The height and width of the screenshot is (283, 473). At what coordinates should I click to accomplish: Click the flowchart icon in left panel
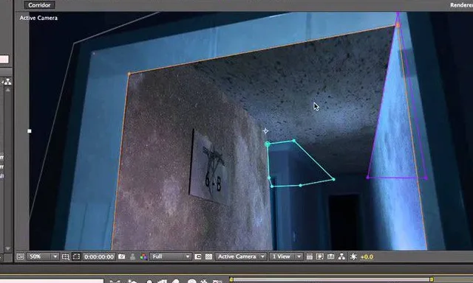(x=8, y=82)
